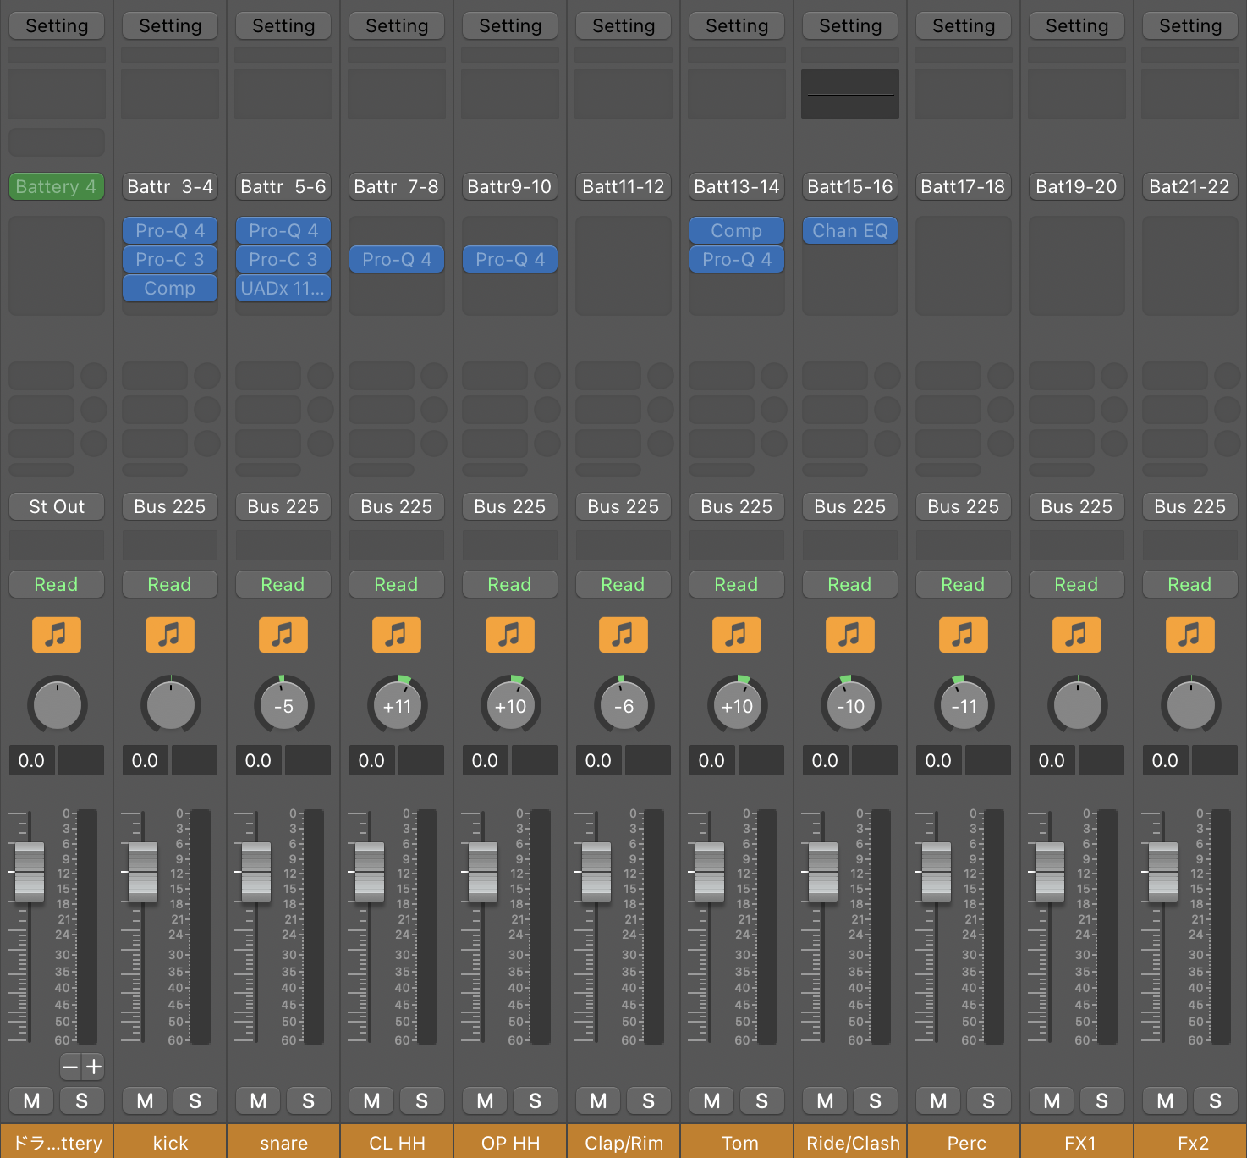Viewport: 1247px width, 1158px height.
Task: Select the kick track name label
Action: tap(170, 1142)
